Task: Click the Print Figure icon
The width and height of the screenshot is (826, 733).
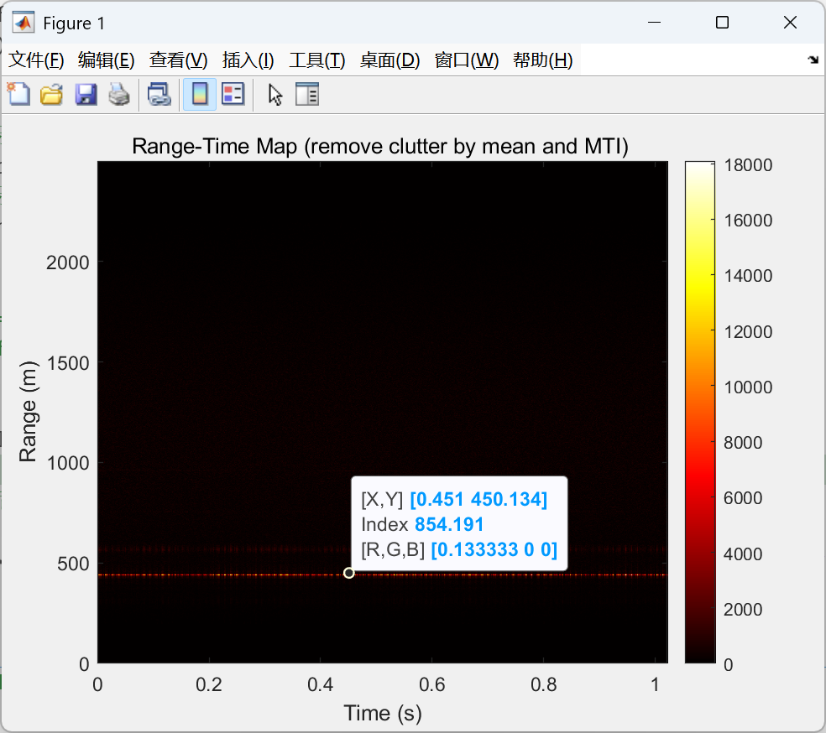Action: click(x=119, y=96)
